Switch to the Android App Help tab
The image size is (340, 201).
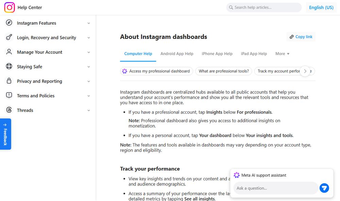pyautogui.click(x=177, y=53)
